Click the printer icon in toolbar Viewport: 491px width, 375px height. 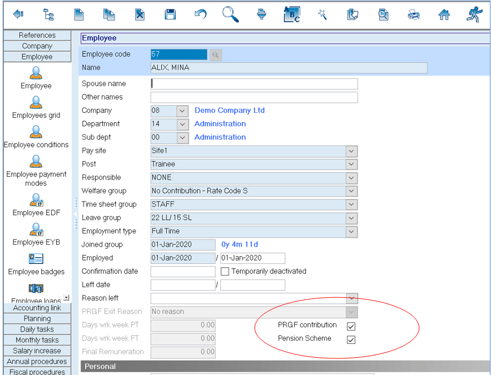(413, 15)
